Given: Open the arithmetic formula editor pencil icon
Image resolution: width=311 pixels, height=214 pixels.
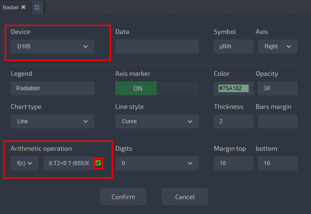Looking at the screenshot, I should pos(98,163).
